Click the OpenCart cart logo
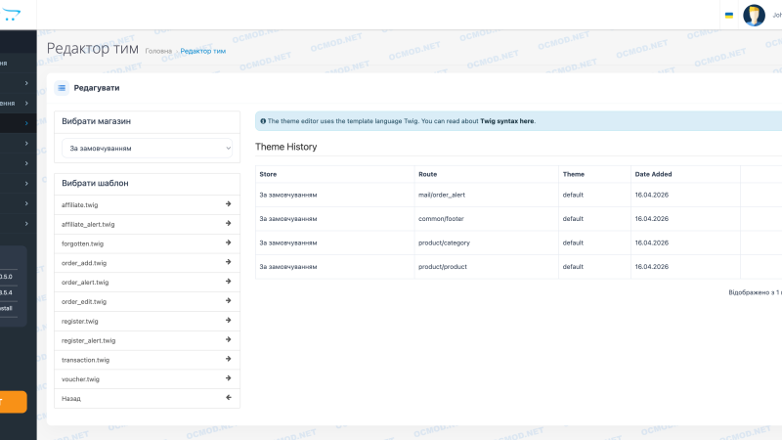This screenshot has height=440, width=782. [x=11, y=15]
